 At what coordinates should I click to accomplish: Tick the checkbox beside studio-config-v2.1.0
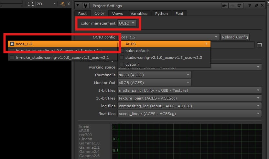click(122, 58)
